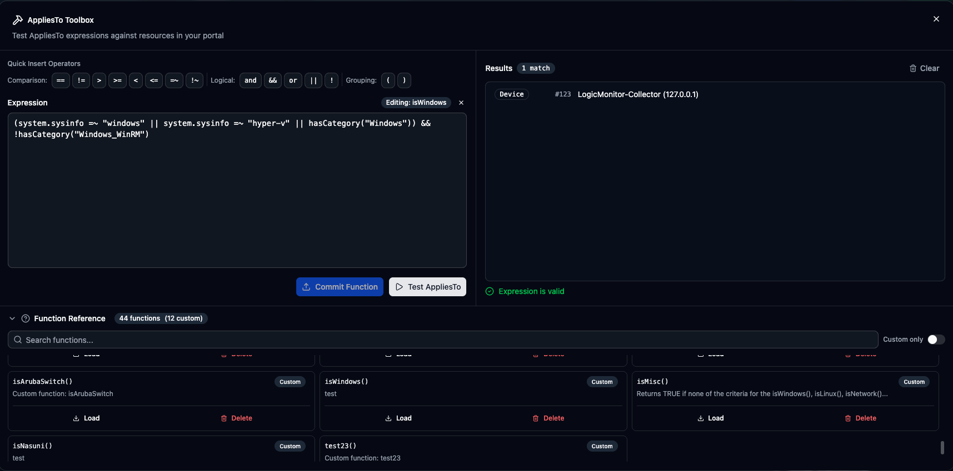This screenshot has width=953, height=471.
Task: Click the AppliesTo Toolbox wrench icon
Action: pos(18,20)
